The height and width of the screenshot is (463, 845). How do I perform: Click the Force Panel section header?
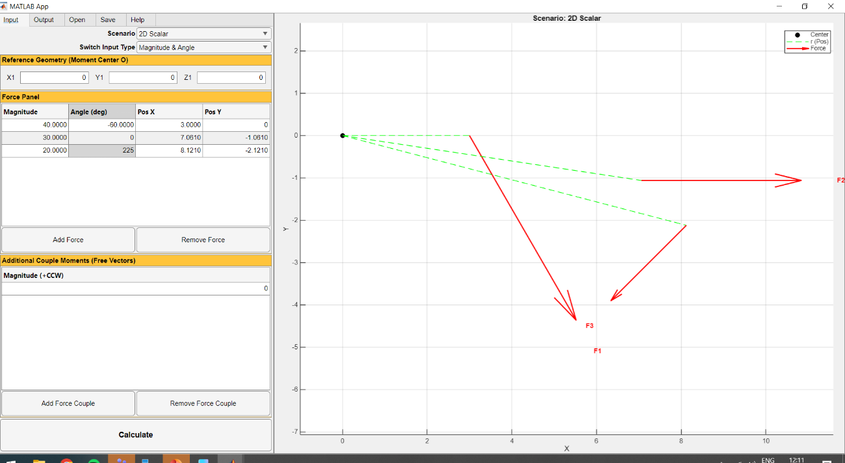[x=136, y=97]
